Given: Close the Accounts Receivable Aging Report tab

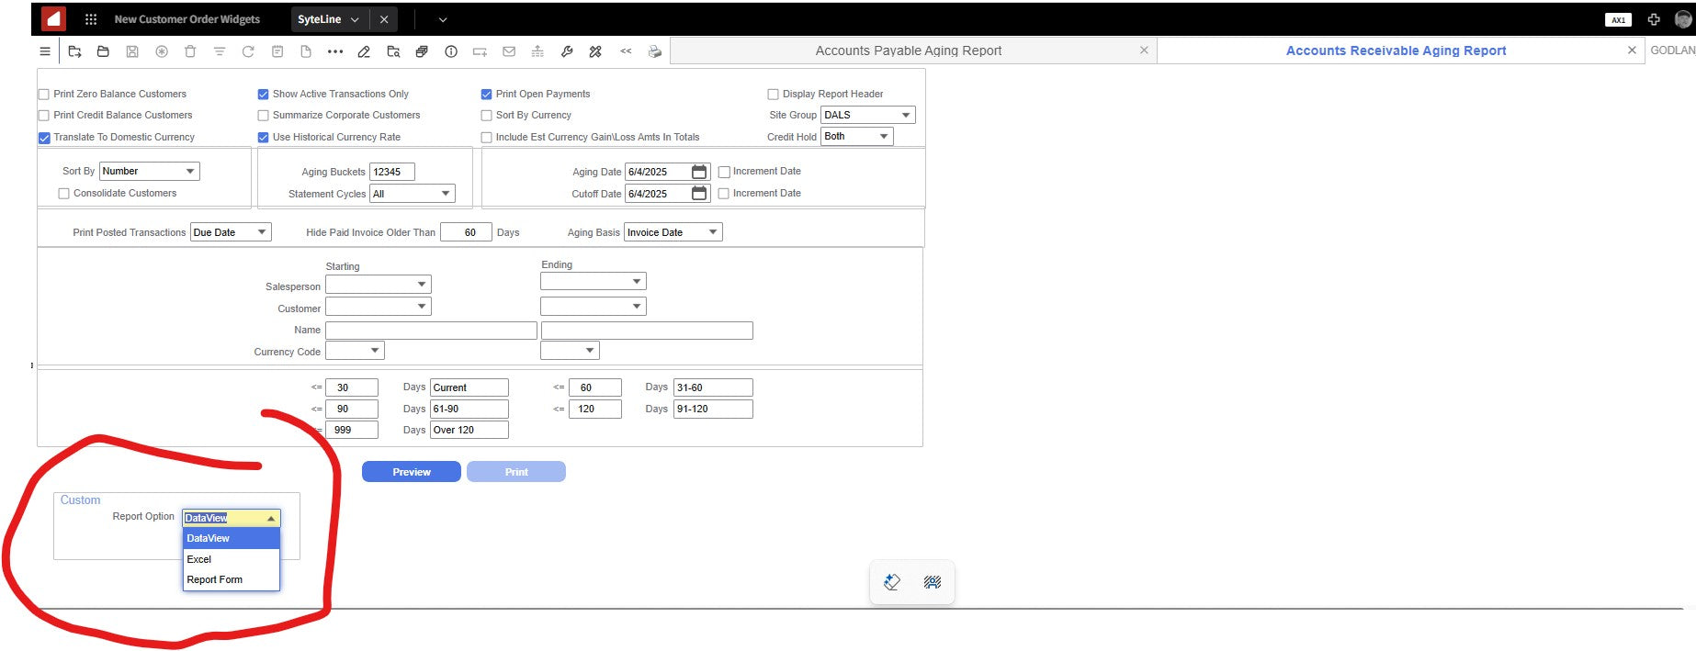Looking at the screenshot, I should [x=1632, y=51].
